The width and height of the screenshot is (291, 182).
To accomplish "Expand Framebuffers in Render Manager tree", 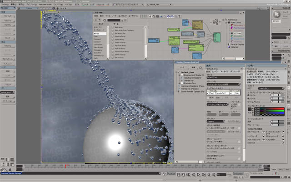I will point(179,83).
